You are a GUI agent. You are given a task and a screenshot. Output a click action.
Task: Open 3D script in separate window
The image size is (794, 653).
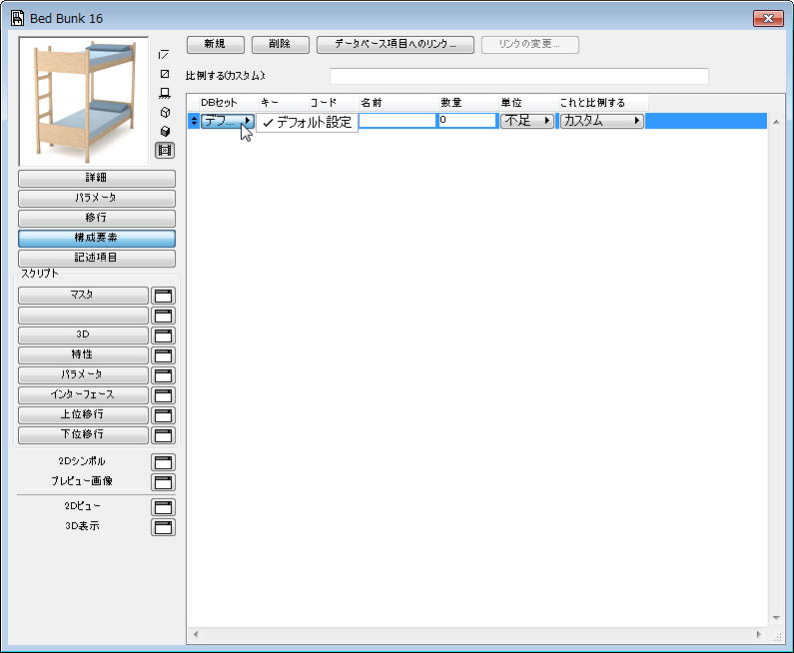[163, 335]
